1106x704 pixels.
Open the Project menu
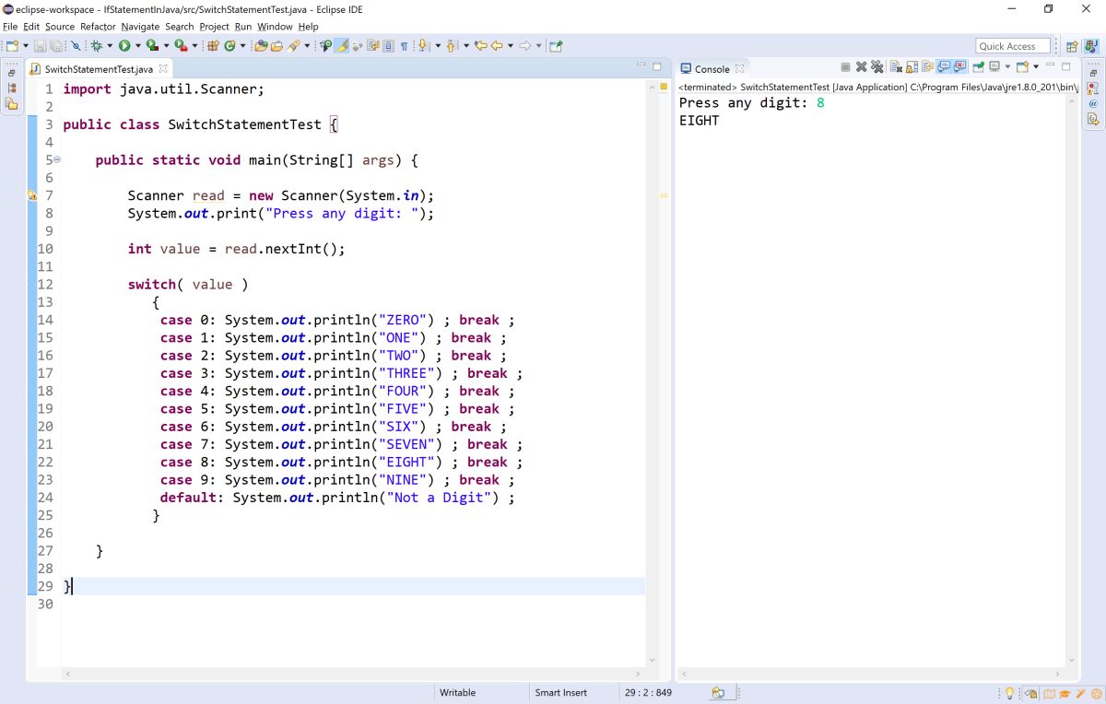coord(214,27)
